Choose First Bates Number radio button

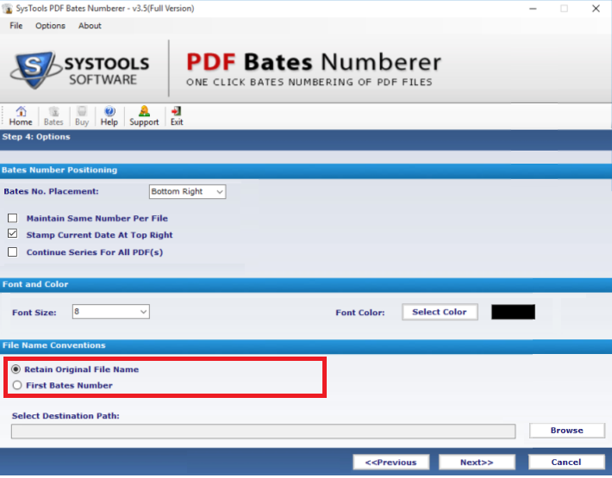tap(17, 386)
